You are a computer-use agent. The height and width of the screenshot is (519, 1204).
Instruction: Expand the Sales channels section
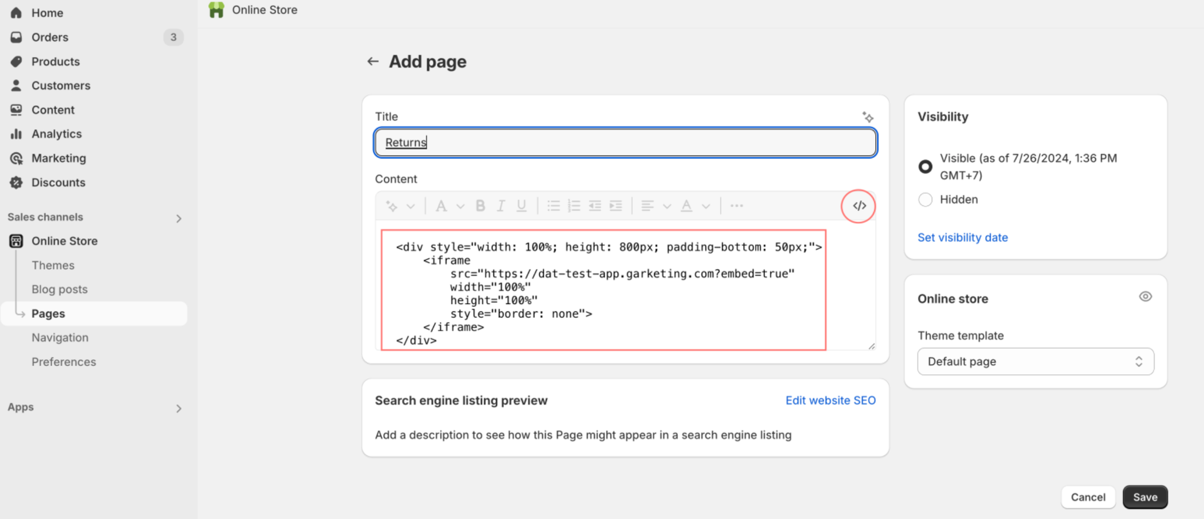(179, 219)
